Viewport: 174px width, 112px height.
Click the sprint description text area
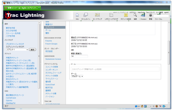[113, 28]
